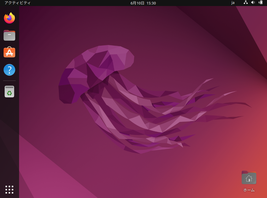This screenshot has height=198, width=267.
Task: Launch the Files manager from dock
Action: point(9,35)
